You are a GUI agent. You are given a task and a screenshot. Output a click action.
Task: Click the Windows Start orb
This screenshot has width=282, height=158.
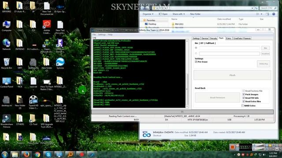[4, 154]
